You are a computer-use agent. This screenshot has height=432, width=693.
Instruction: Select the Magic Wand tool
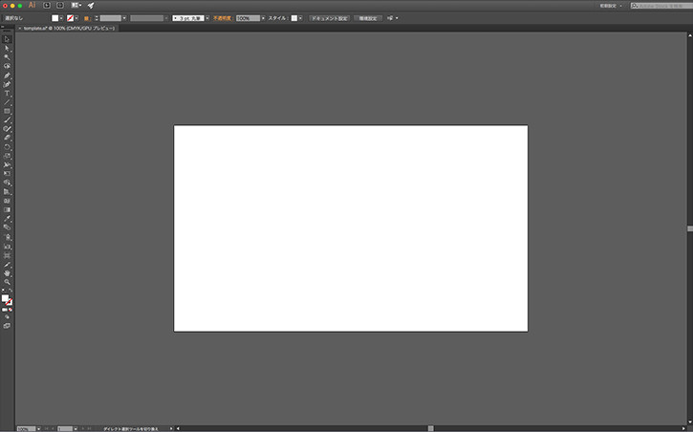click(x=7, y=57)
